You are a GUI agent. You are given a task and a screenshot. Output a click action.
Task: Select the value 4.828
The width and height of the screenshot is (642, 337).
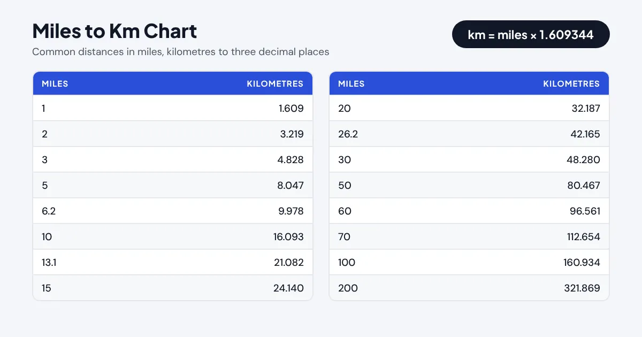[x=291, y=159]
